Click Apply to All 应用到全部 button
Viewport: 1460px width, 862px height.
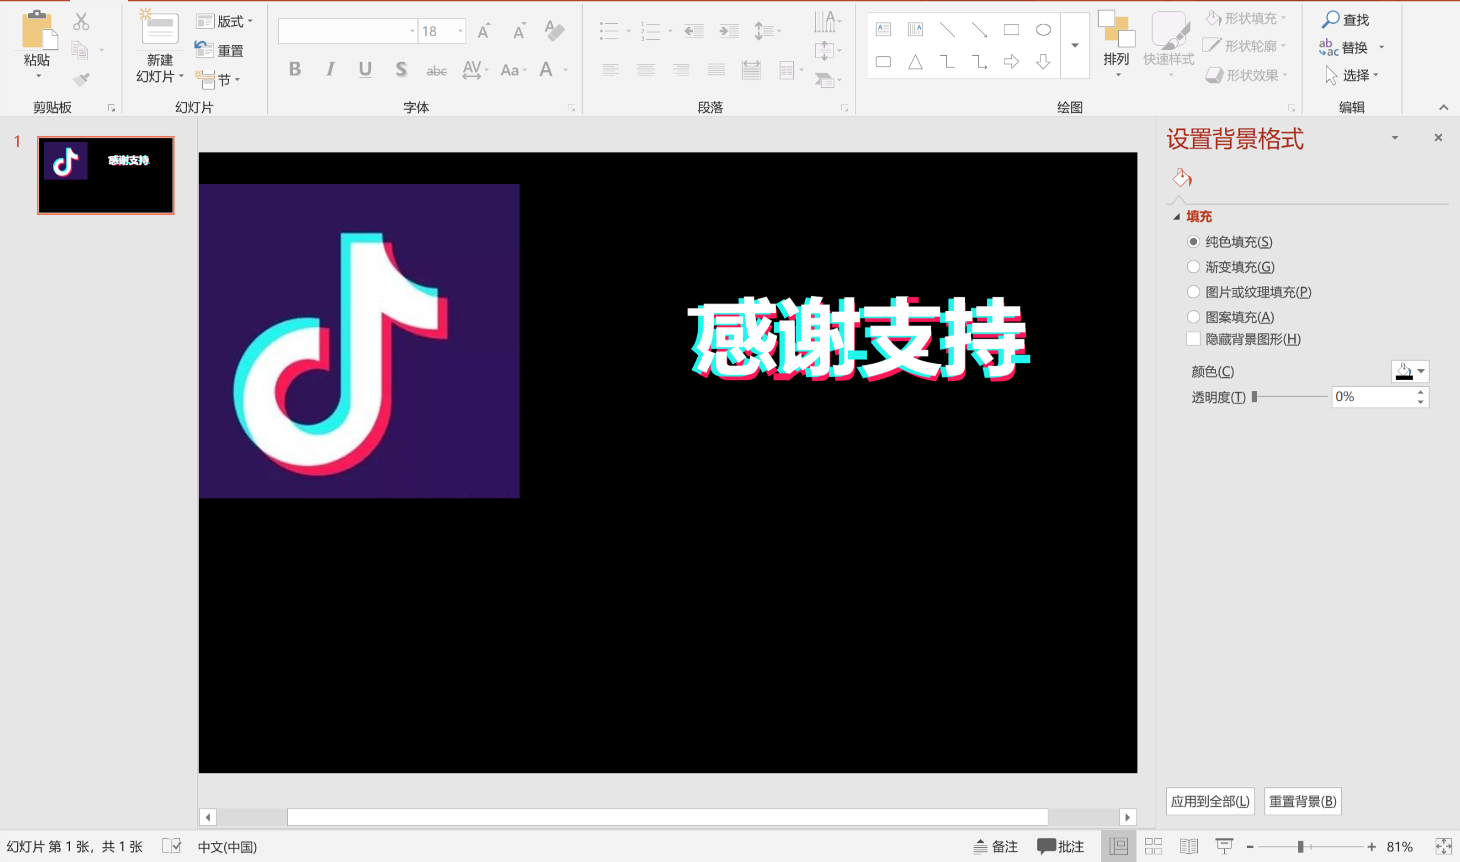coord(1210,801)
